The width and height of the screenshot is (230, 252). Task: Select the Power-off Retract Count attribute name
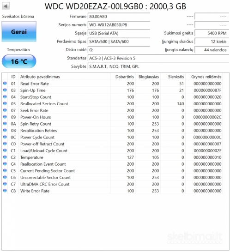[42, 144]
